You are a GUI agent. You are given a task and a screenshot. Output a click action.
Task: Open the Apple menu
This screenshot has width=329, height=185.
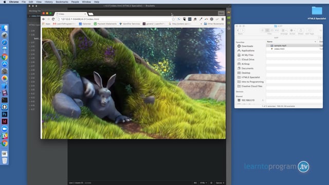pyautogui.click(x=5, y=2)
